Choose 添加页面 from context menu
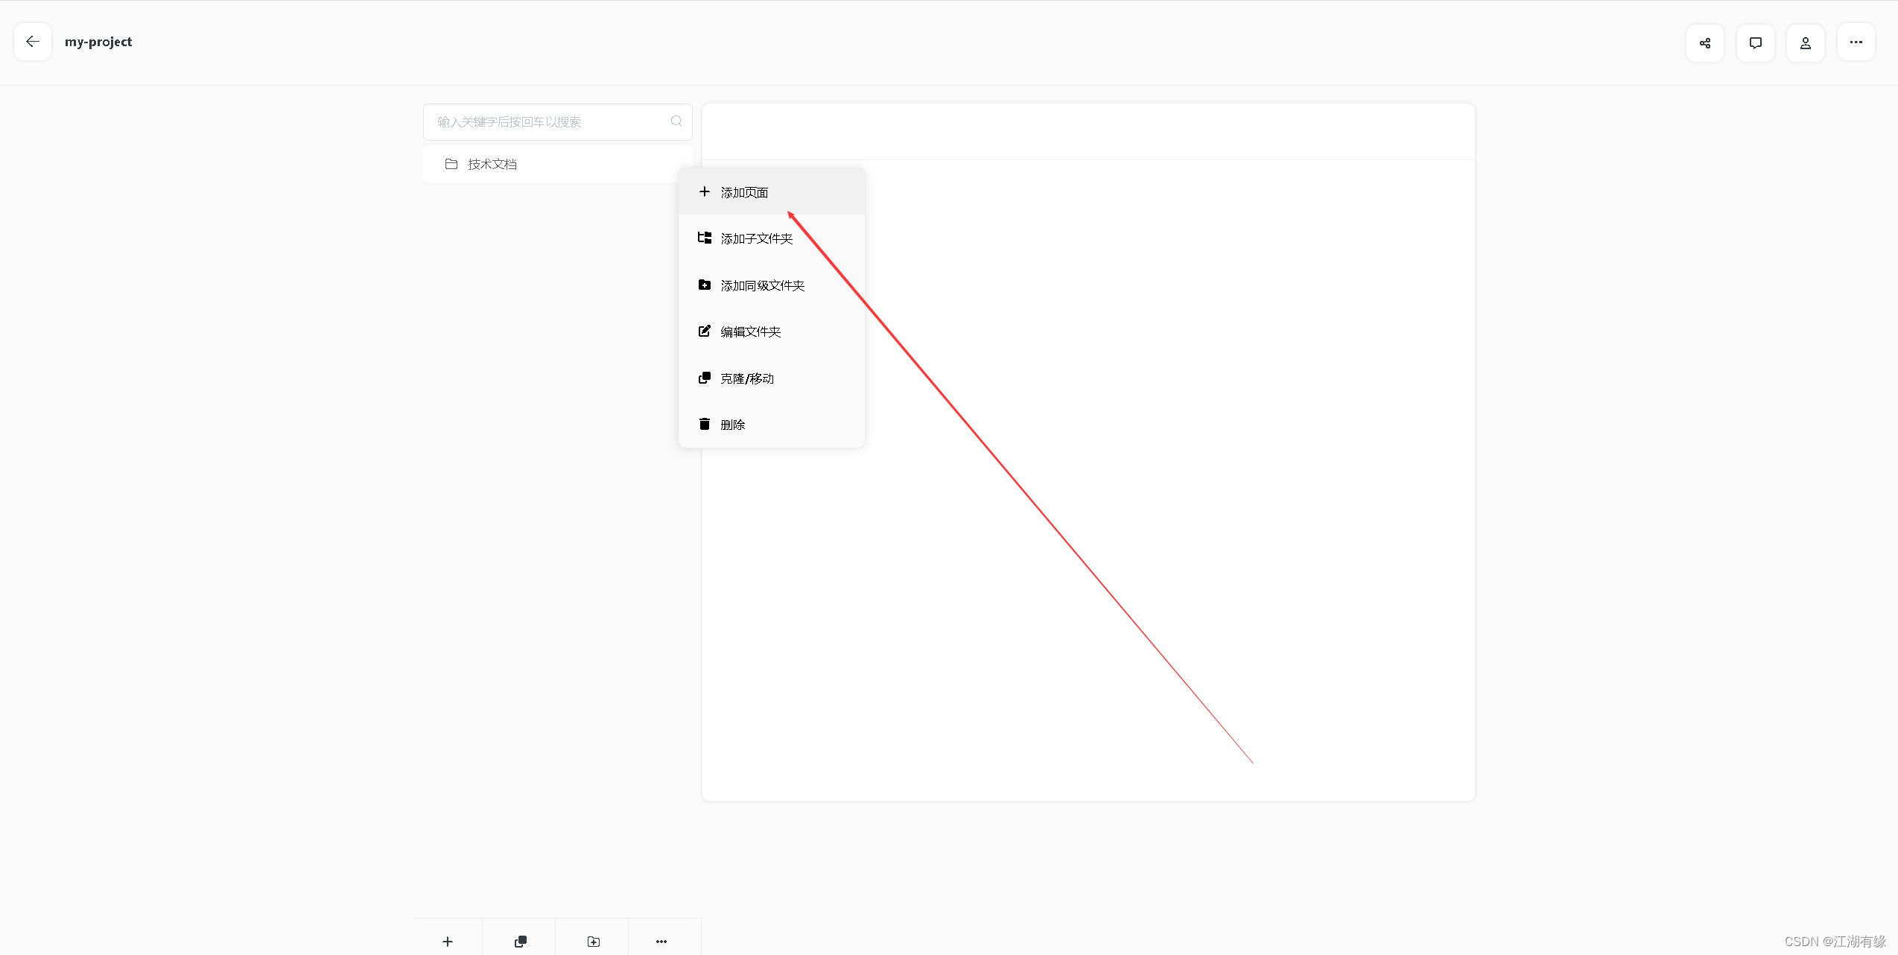Image resolution: width=1898 pixels, height=955 pixels. coord(772,192)
